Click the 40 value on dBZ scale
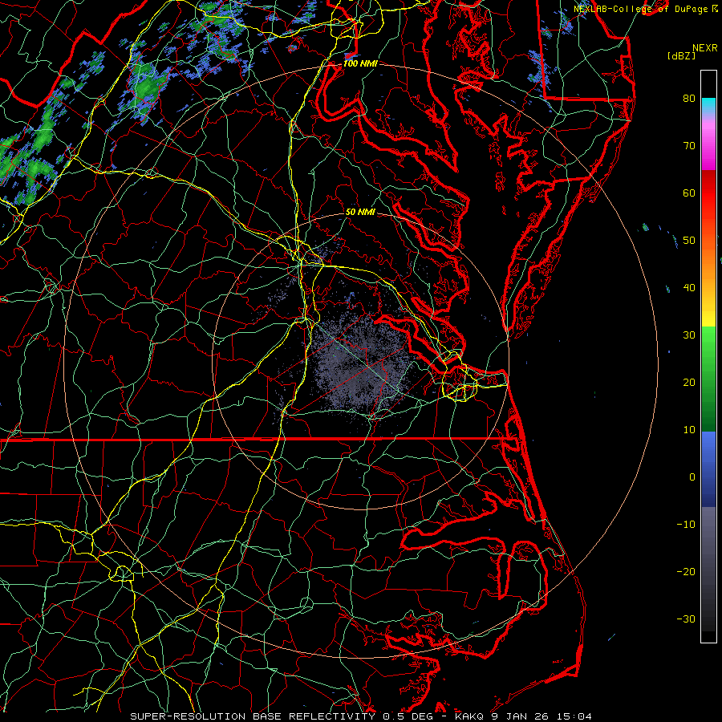Image resolution: width=722 pixels, height=722 pixels. click(x=689, y=288)
